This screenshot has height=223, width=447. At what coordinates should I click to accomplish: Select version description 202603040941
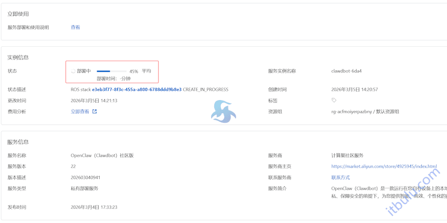tap(86, 177)
